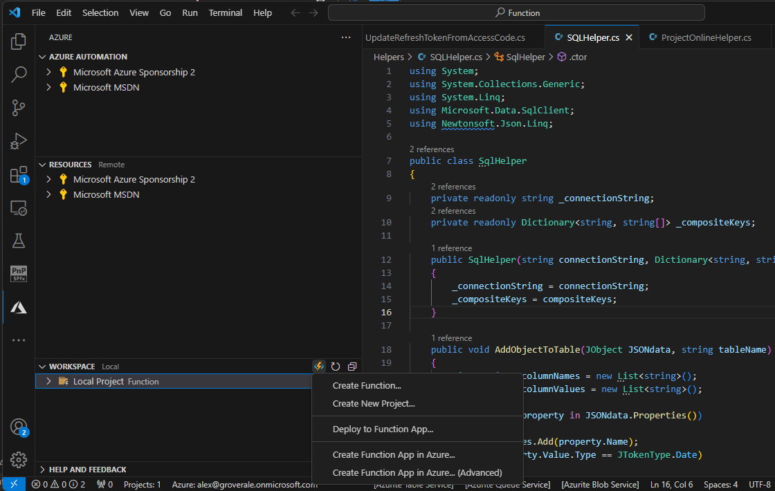
Task: Open the Extensions view icon
Action: 19,175
